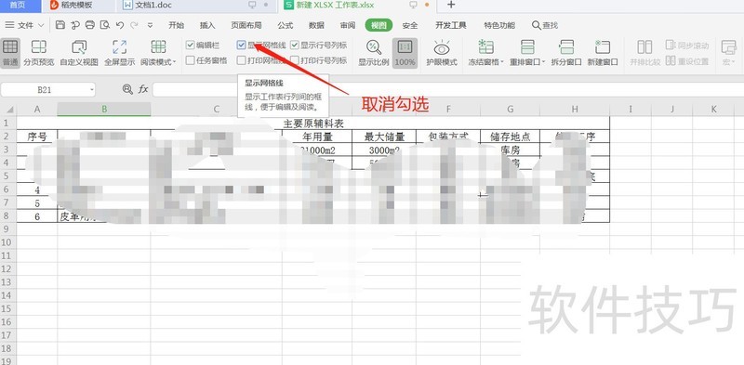Click the 查找 search button
Screen dimensions: 744x365
[x=545, y=25]
